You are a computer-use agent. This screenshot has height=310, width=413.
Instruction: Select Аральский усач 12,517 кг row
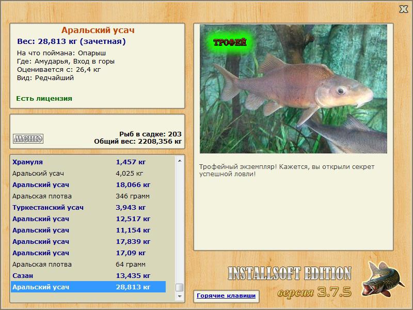click(x=88, y=219)
